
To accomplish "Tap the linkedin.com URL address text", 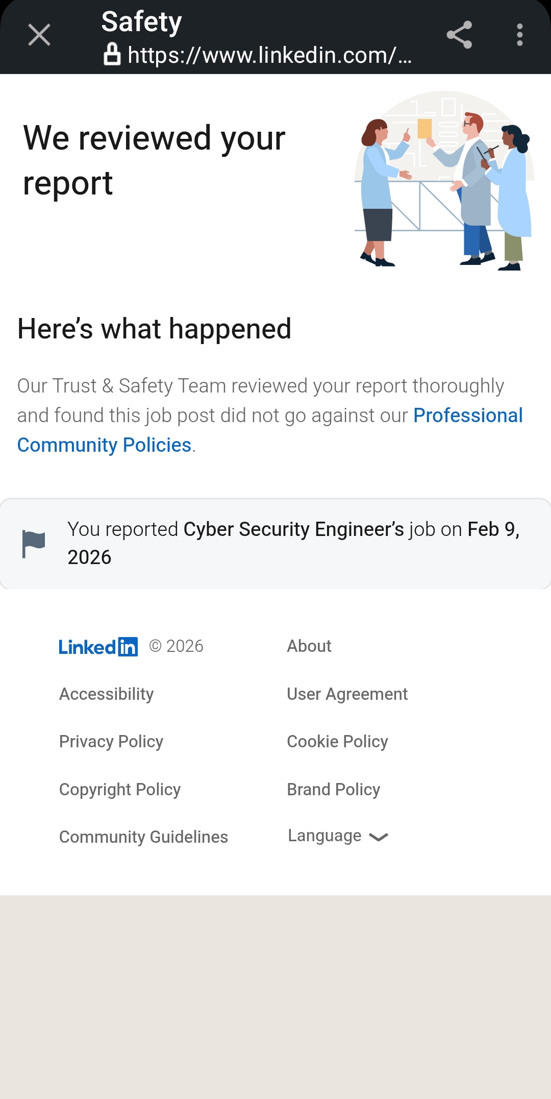I will [269, 55].
